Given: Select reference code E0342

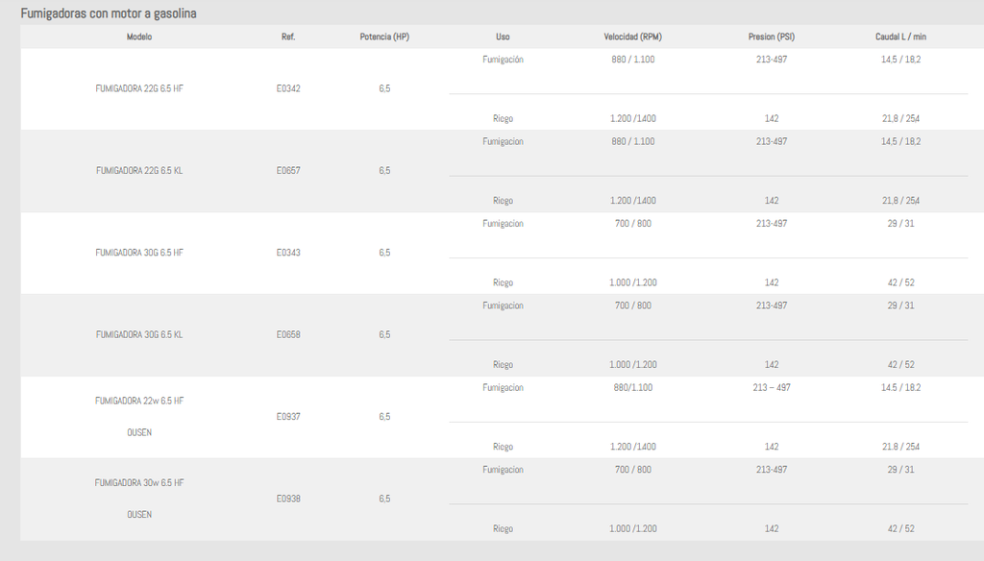Looking at the screenshot, I should tap(288, 88).
